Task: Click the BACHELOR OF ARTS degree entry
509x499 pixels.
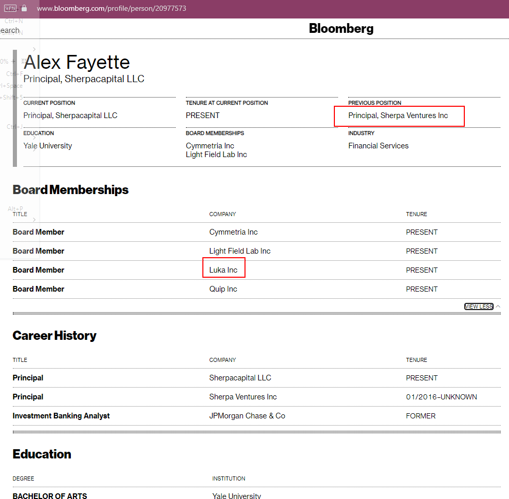Action: point(50,496)
